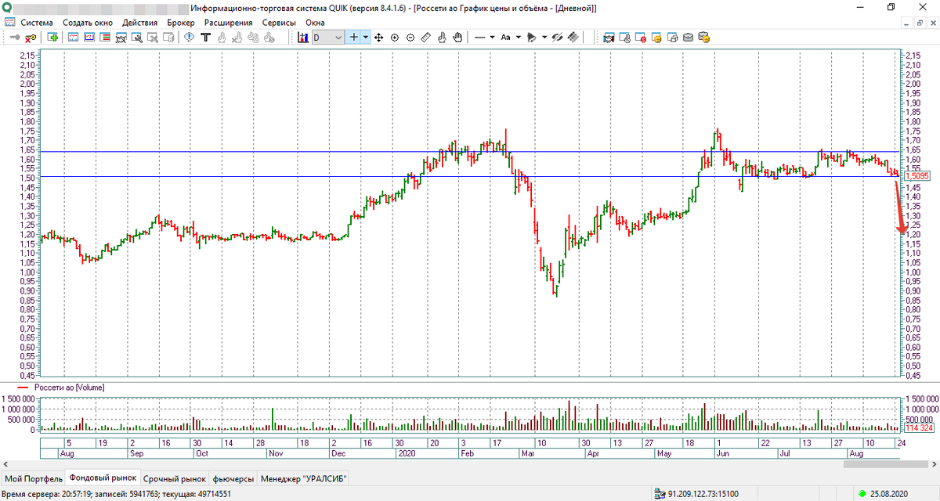Open the Система menu
This screenshot has height=501, width=940.
tap(37, 23)
